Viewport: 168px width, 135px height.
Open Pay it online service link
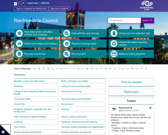point(20,127)
